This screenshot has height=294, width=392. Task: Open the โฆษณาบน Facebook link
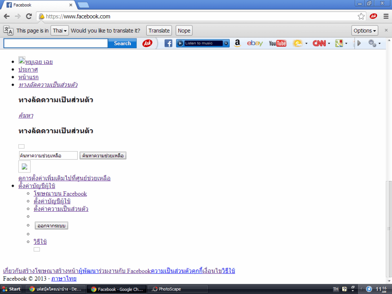(x=60, y=194)
